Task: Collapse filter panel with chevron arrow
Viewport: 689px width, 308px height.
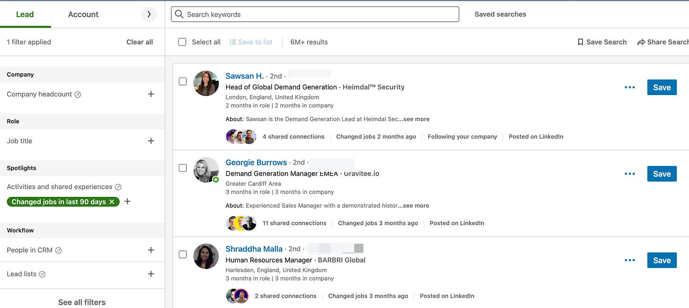Action: (x=149, y=14)
